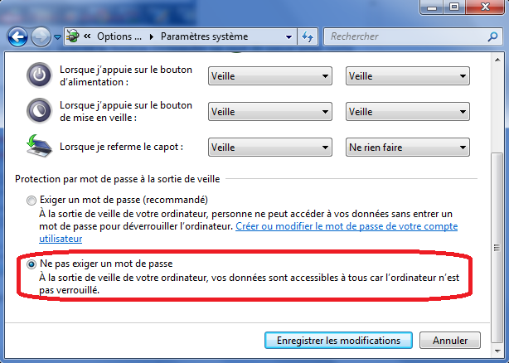Click the 'Options ...' breadcrumb
This screenshot has height=363, width=509.
click(x=119, y=36)
